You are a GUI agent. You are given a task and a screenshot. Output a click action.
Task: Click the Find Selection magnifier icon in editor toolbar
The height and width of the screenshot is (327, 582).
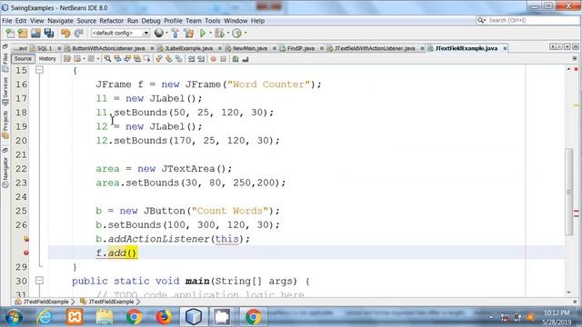coord(107,58)
